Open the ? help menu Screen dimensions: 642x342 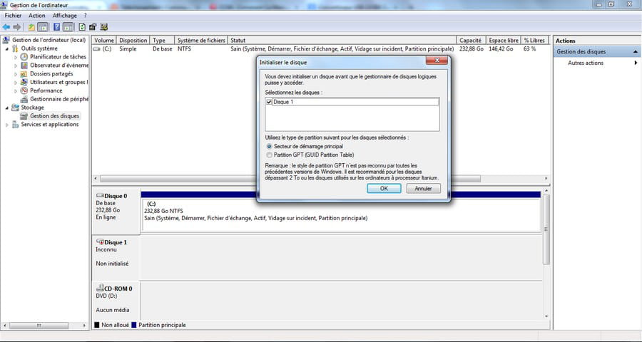pyautogui.click(x=85, y=16)
